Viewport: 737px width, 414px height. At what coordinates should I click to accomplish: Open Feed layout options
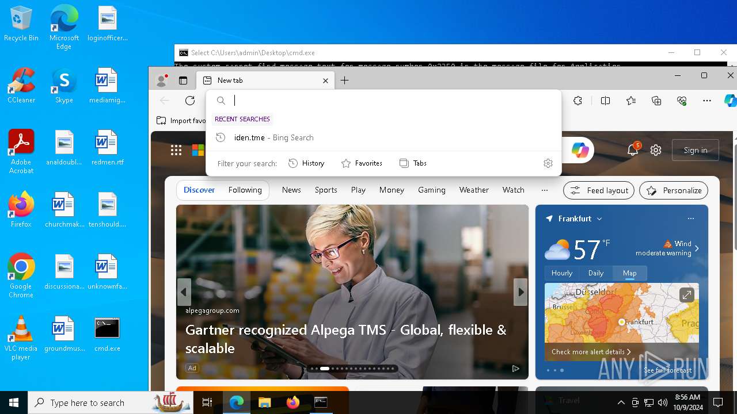[599, 190]
